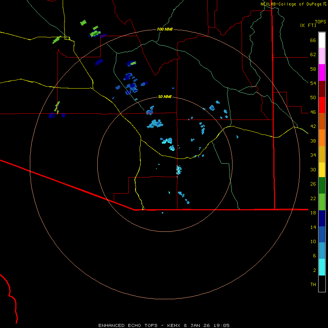Click the legend value '66'
This screenshot has height=328, width=328.
pyautogui.click(x=313, y=40)
